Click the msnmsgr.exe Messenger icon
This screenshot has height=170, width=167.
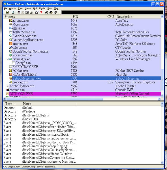coord(10,59)
